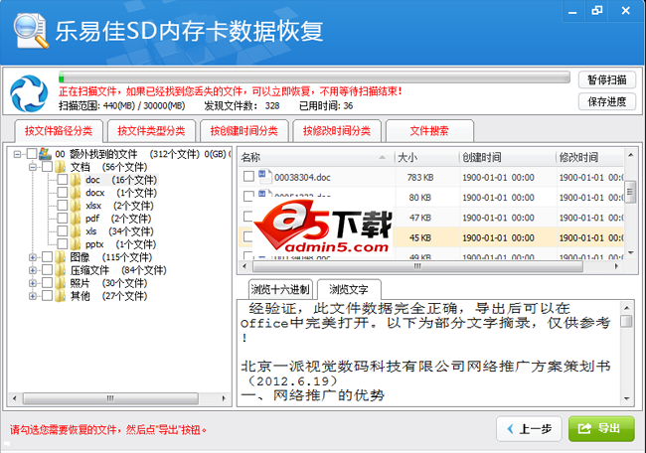
Task: Select the checkbox for 00038304.doc
Action: pos(248,177)
